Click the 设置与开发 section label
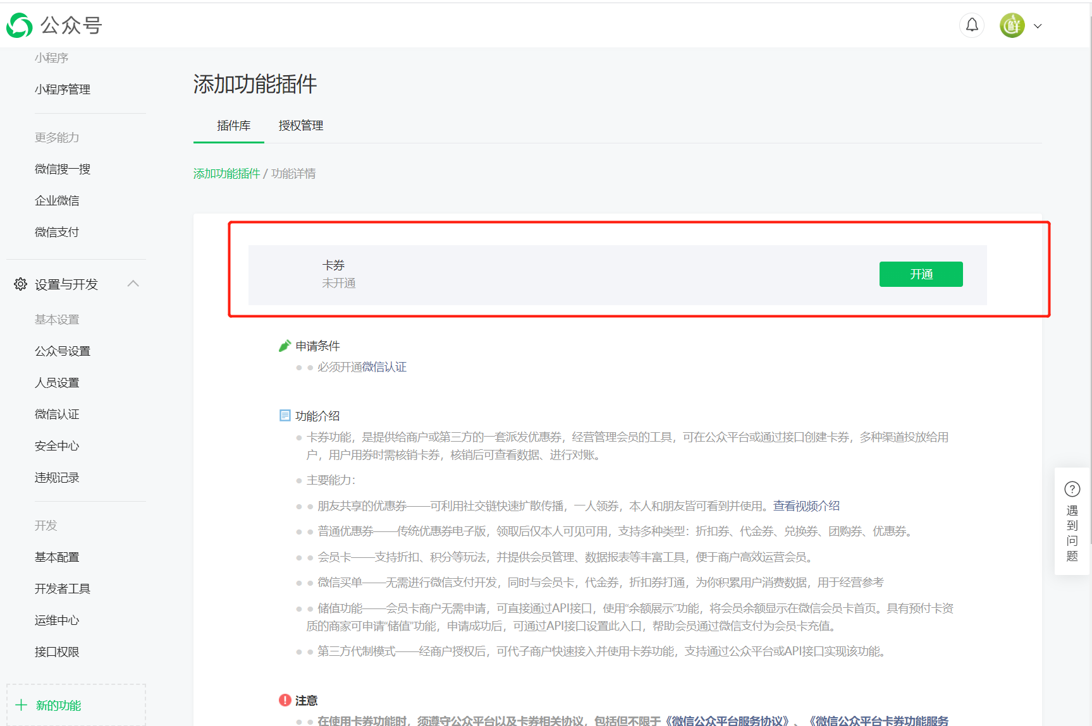 [66, 285]
